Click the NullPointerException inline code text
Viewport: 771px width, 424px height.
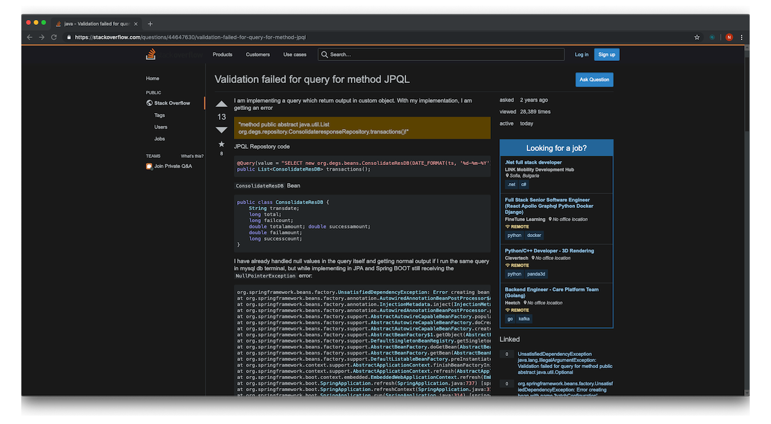(x=266, y=276)
